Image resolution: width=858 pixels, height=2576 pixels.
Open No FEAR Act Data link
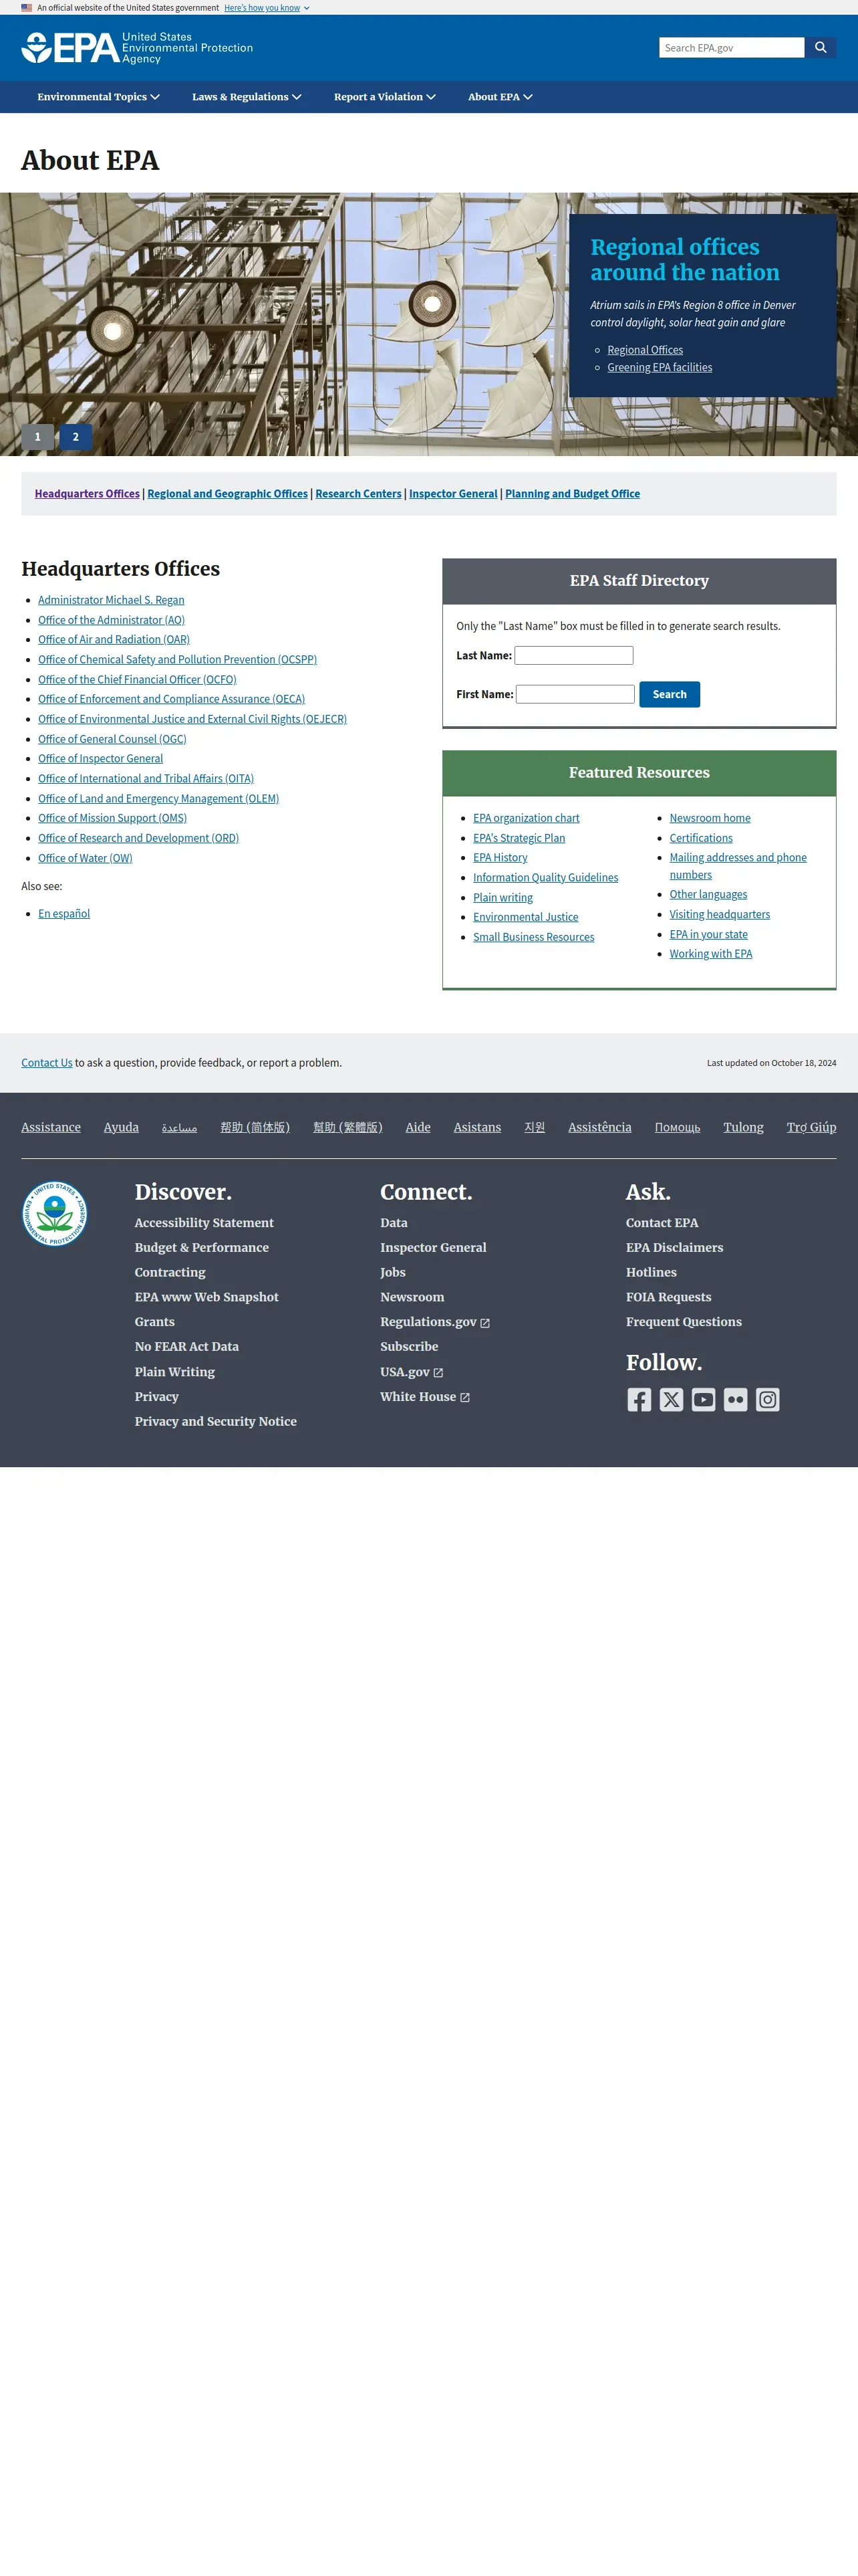coord(187,1347)
